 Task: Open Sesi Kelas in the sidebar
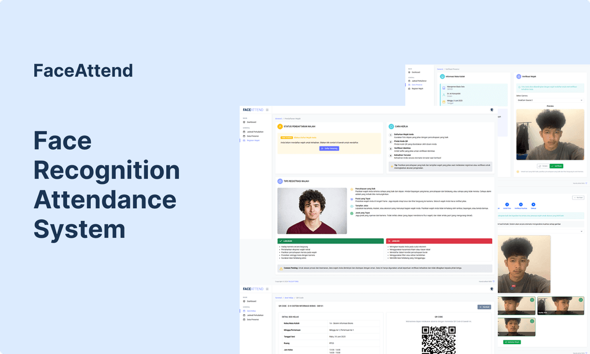click(251, 311)
